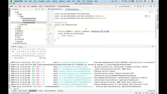The width and height of the screenshot is (167, 94).
Task: Click the gutter icon beside welcomeMessage method
Action: click(50, 33)
